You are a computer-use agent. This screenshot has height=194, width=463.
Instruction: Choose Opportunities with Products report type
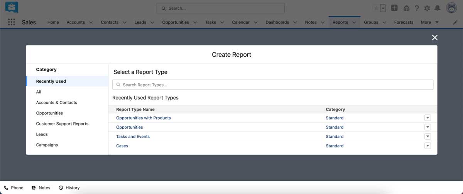coord(144,118)
